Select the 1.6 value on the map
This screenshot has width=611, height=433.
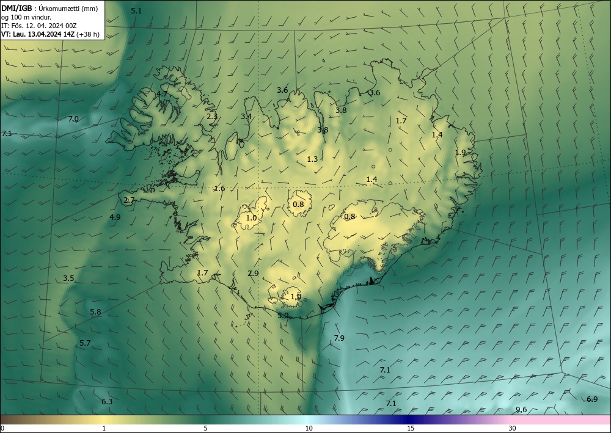tap(220, 189)
